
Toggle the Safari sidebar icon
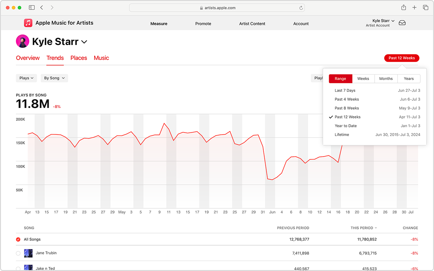pos(32,8)
